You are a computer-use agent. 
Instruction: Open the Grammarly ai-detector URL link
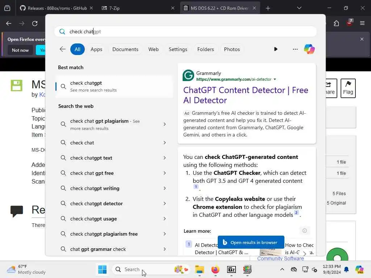[234, 79]
